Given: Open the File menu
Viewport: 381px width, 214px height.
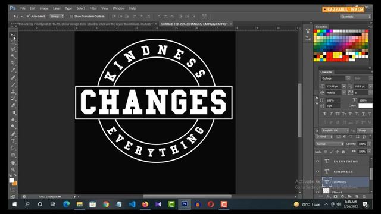Looking at the screenshot, I should (23, 8).
